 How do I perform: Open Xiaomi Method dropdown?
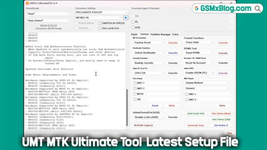pos(207,83)
